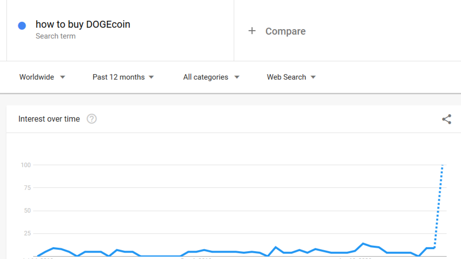
Task: Edit the how to buy DOGEcoin term
Action: tap(83, 24)
